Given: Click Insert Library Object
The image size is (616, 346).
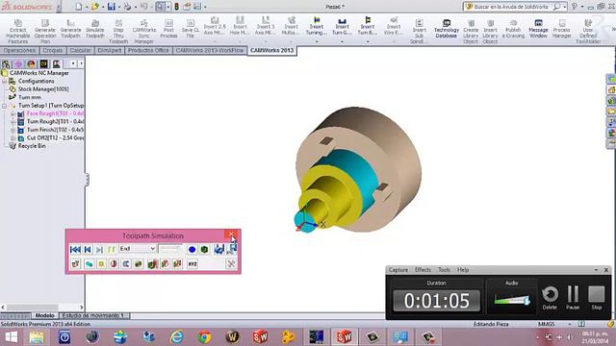Looking at the screenshot, I should coord(490,31).
